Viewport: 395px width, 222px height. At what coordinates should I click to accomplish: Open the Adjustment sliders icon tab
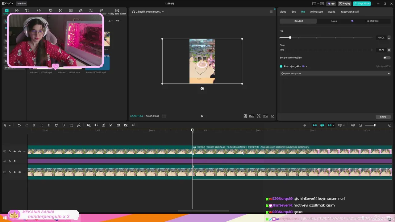tap(91, 10)
